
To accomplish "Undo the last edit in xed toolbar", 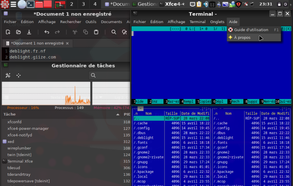I will (47, 32).
